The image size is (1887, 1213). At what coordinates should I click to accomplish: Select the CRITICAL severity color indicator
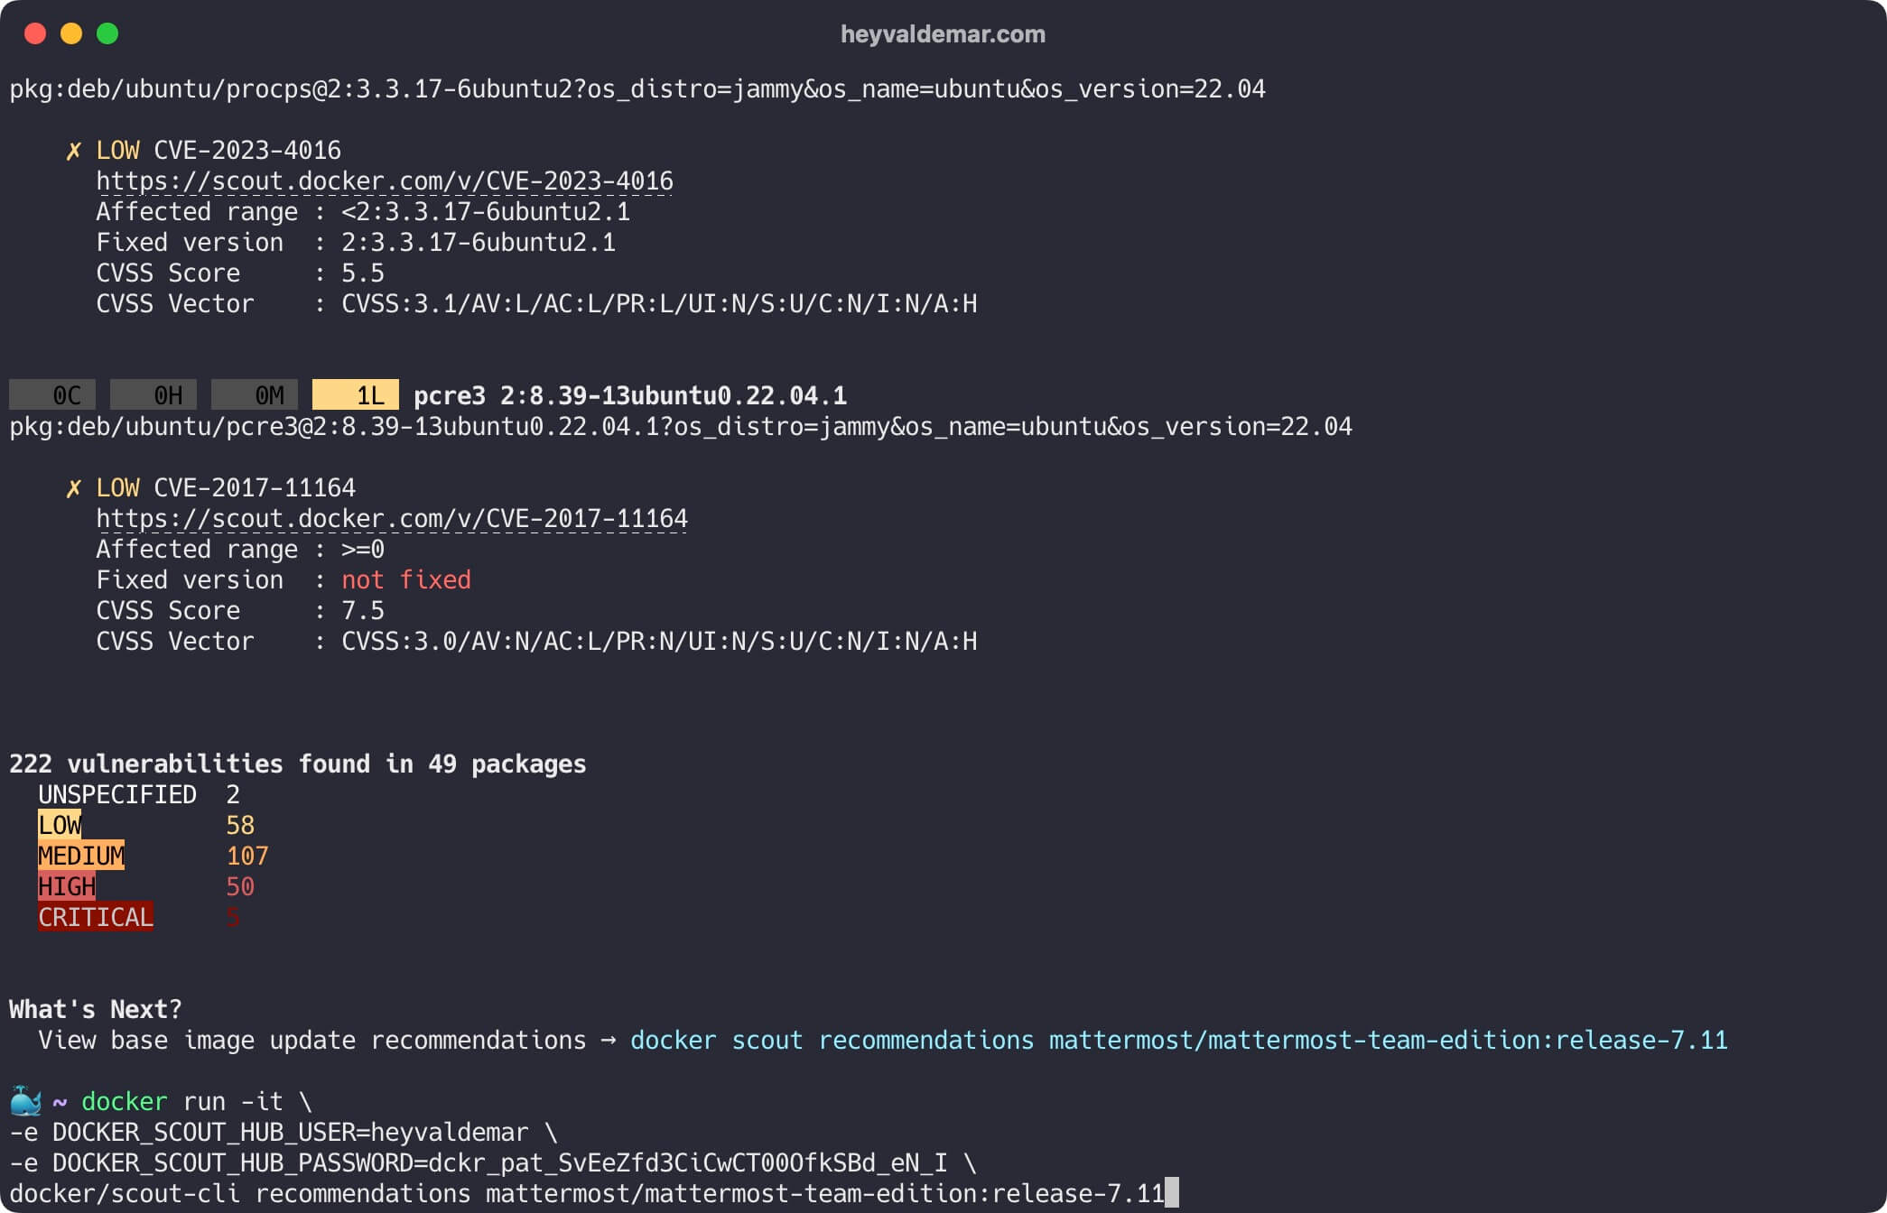pos(94,917)
